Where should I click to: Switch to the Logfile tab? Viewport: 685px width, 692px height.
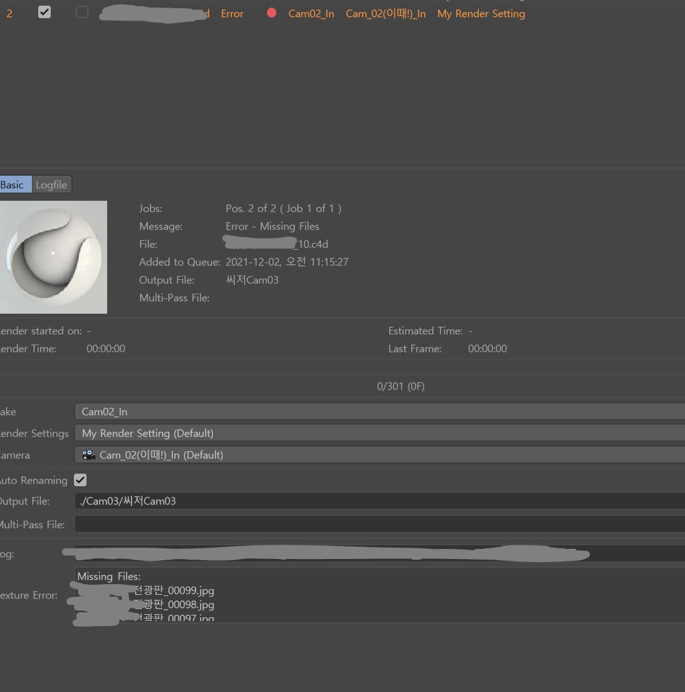[x=51, y=184]
